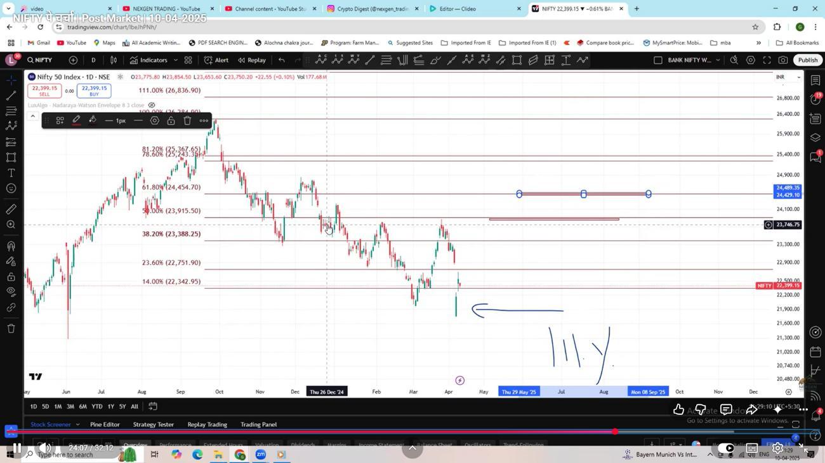
Task: Create an Alert from top toolbar
Action: pos(216,60)
